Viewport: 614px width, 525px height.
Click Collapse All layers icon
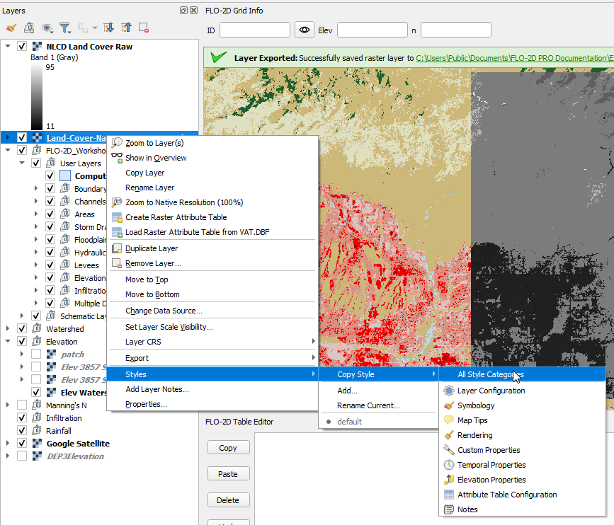tap(126, 28)
